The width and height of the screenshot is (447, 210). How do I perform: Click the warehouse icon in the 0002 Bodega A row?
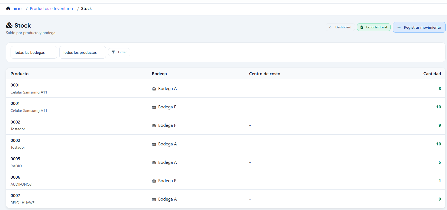click(154, 144)
